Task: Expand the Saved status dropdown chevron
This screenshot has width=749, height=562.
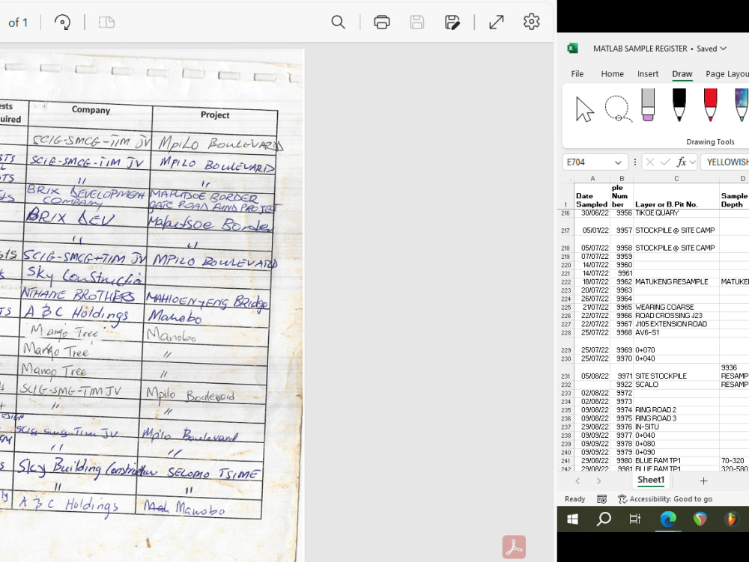Action: point(724,49)
